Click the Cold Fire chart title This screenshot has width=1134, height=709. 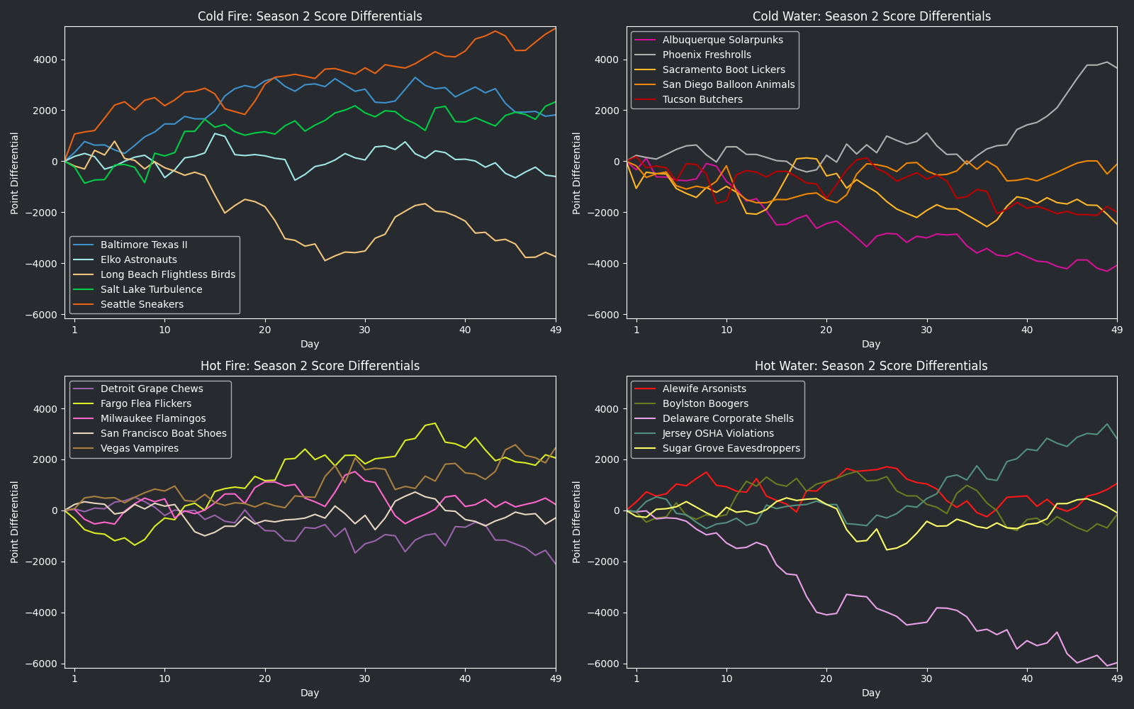310,16
